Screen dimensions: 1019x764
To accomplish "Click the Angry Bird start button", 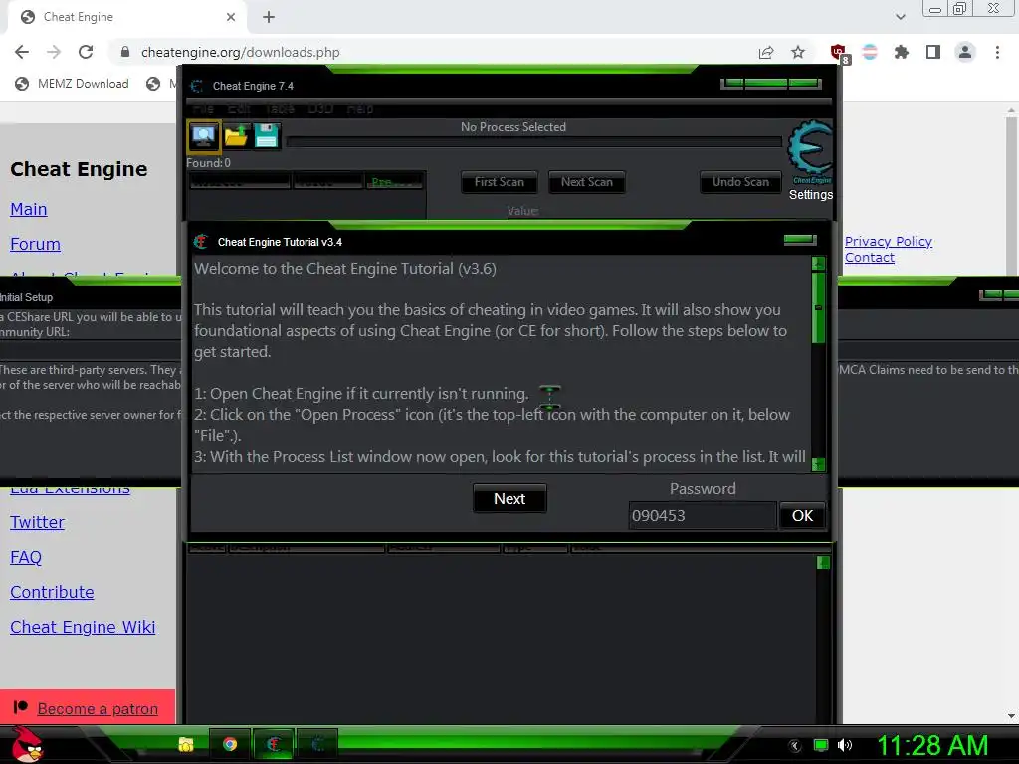I will point(27,744).
